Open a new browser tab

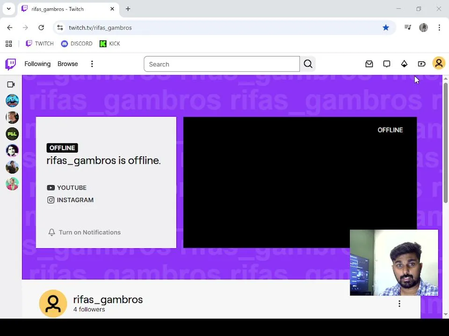128,9
